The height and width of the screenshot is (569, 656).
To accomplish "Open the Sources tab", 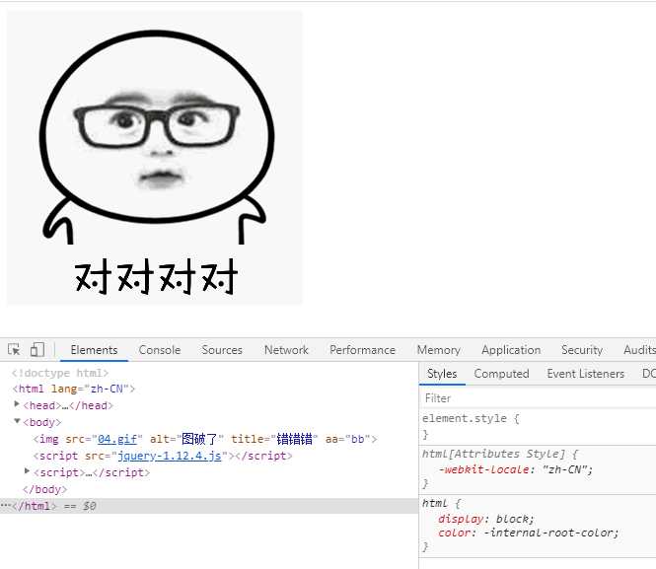I will tap(222, 350).
